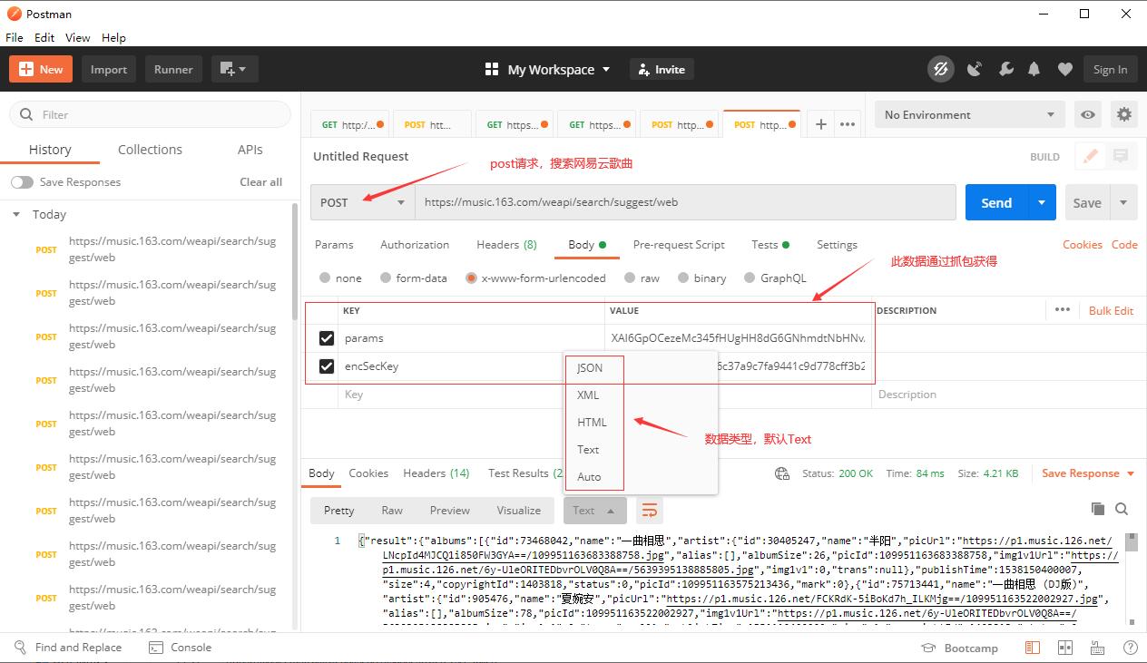Open the Console panel

click(x=180, y=647)
